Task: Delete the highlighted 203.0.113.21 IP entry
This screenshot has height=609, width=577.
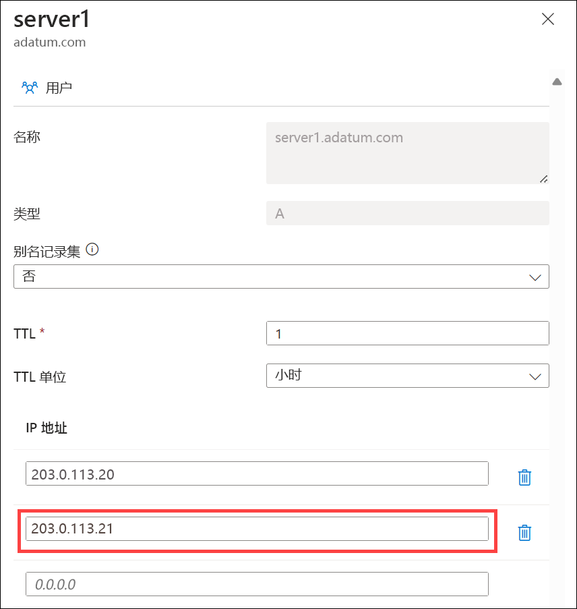Action: click(524, 532)
